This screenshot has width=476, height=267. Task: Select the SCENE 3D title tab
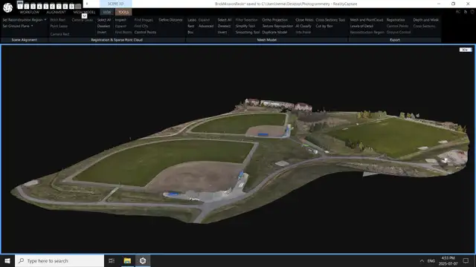(x=115, y=4)
